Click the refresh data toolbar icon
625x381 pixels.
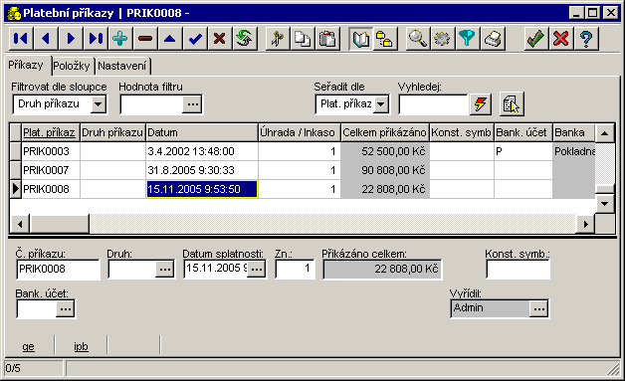point(245,39)
